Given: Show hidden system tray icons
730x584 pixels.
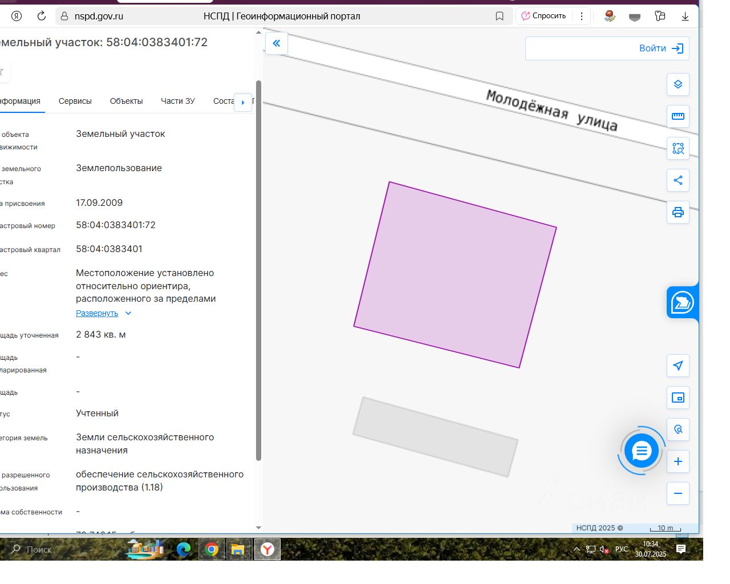Looking at the screenshot, I should tap(577, 550).
